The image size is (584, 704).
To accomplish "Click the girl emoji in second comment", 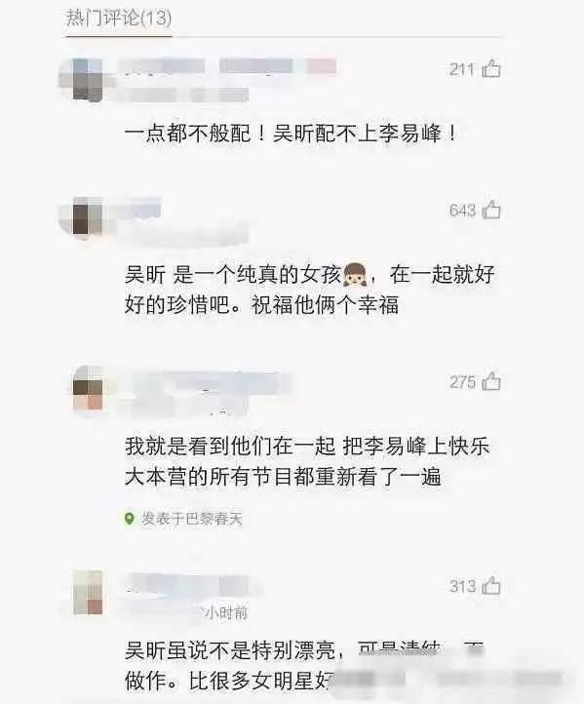I will pos(355,274).
